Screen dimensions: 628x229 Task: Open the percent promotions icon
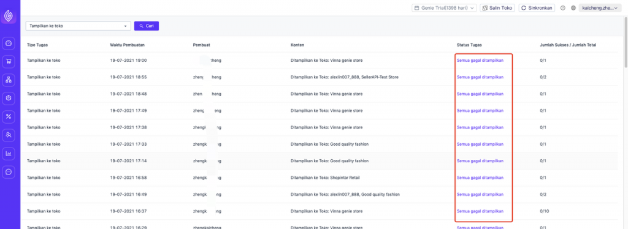(9, 116)
